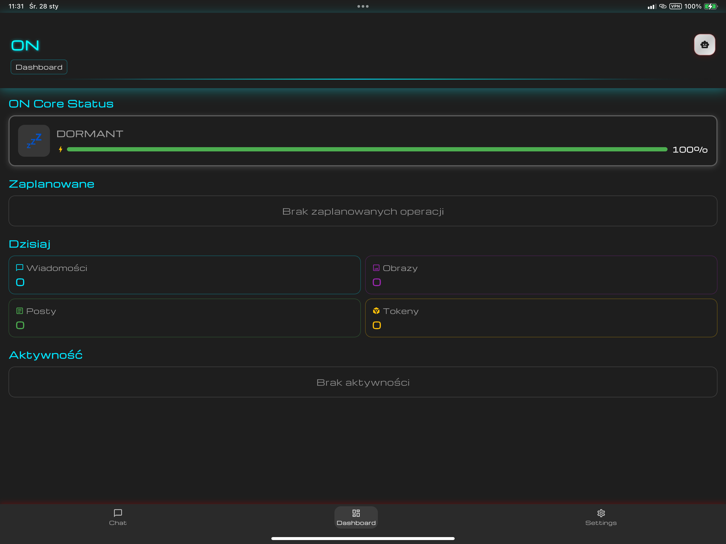Click the Dashboard label badge under ON

pyautogui.click(x=39, y=67)
